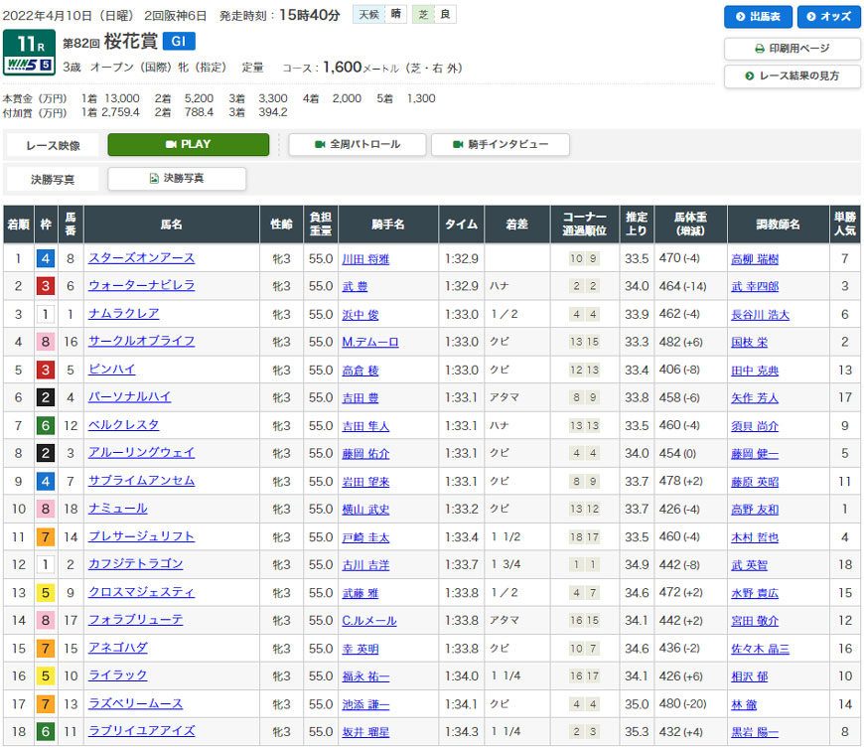Open jockey 川田 将雅 page
The height and width of the screenshot is (748, 864).
tap(366, 258)
